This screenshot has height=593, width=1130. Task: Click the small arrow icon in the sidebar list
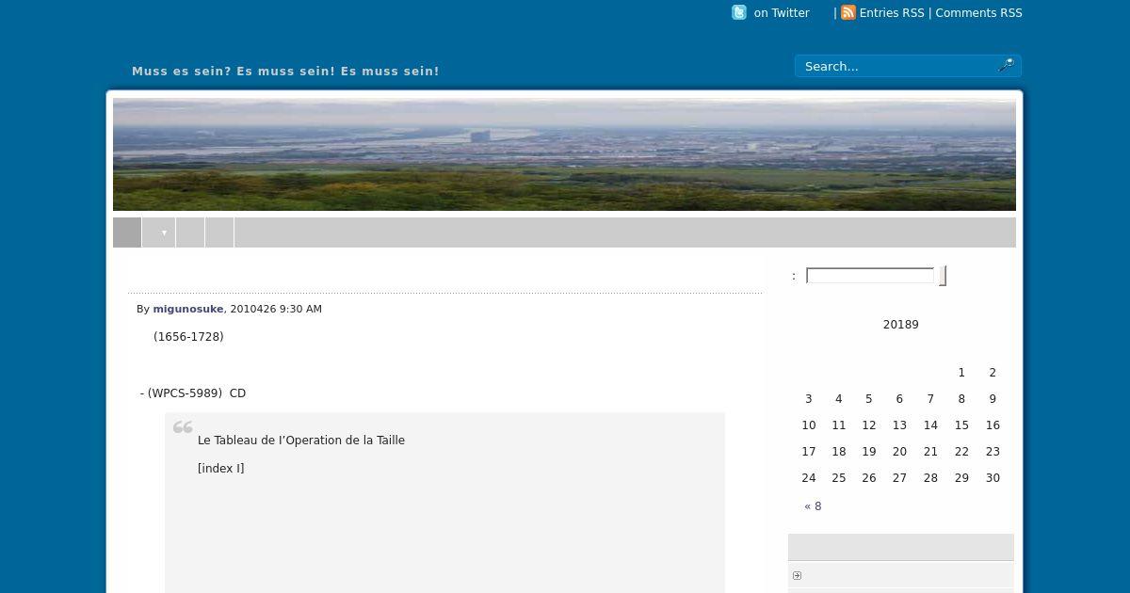(x=797, y=575)
